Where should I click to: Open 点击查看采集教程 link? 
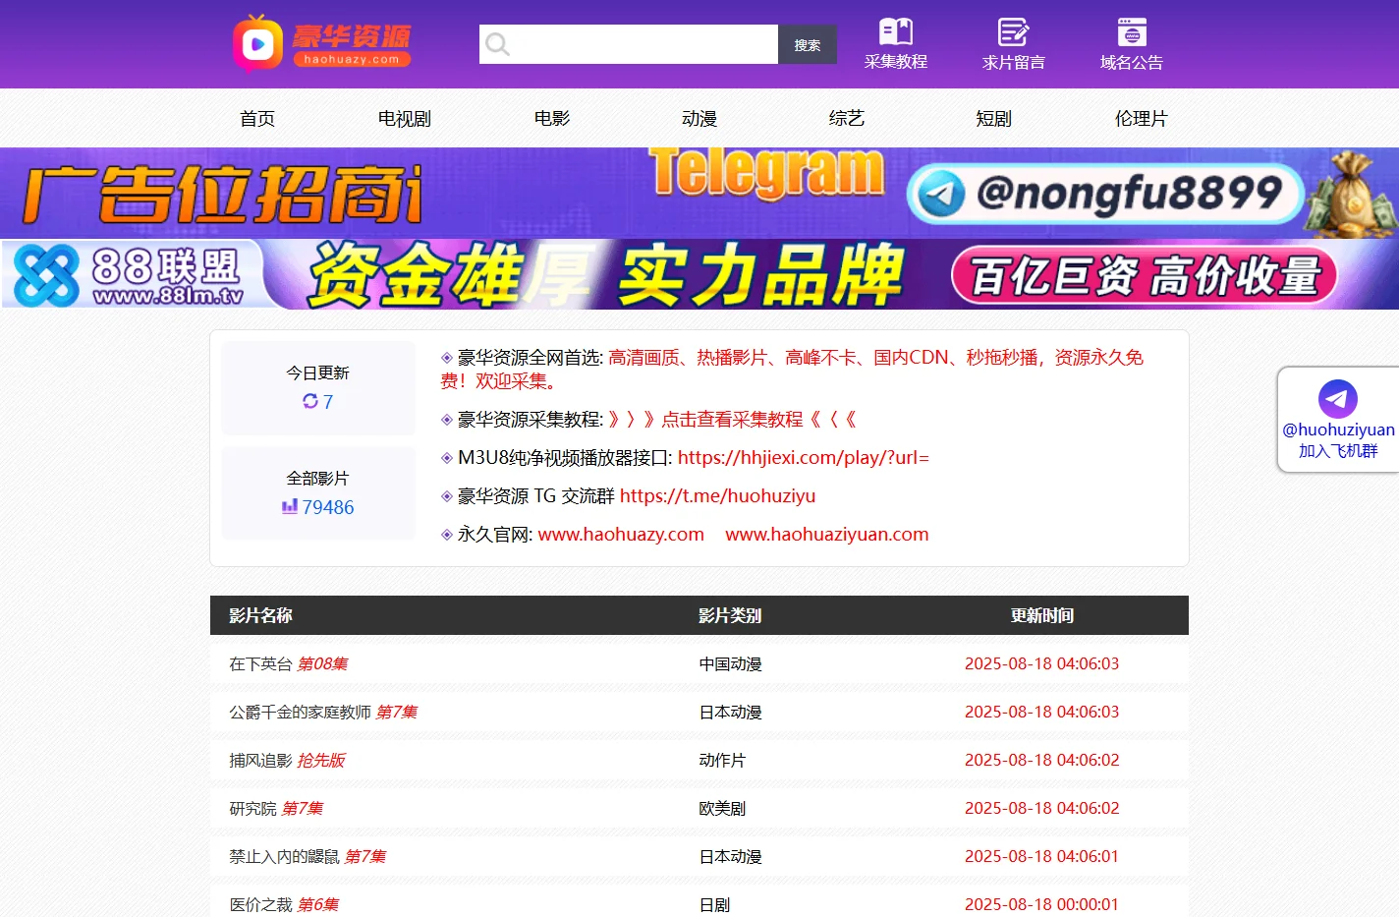tap(732, 420)
